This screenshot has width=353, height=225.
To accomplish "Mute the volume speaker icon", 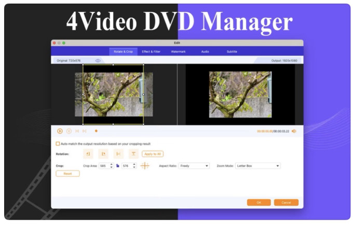I will [x=294, y=131].
